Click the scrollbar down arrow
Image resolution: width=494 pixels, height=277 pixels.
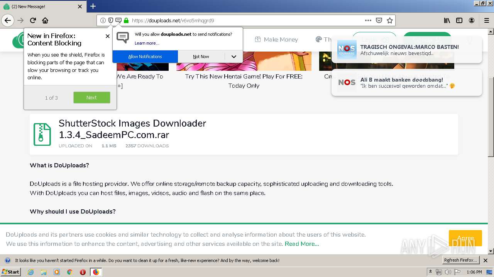[x=491, y=251]
